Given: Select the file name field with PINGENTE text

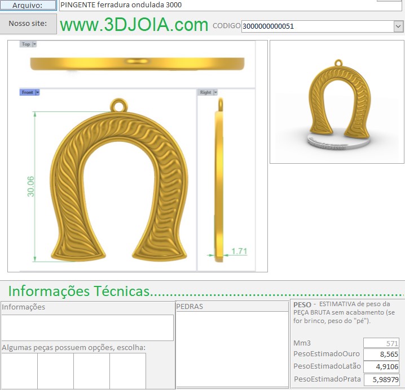Looking at the screenshot, I should pos(214,5).
